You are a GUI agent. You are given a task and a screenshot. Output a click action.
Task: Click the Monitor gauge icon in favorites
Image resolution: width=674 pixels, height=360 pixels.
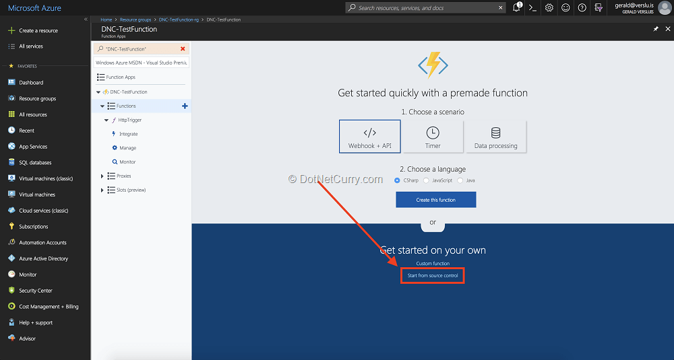coord(11,274)
